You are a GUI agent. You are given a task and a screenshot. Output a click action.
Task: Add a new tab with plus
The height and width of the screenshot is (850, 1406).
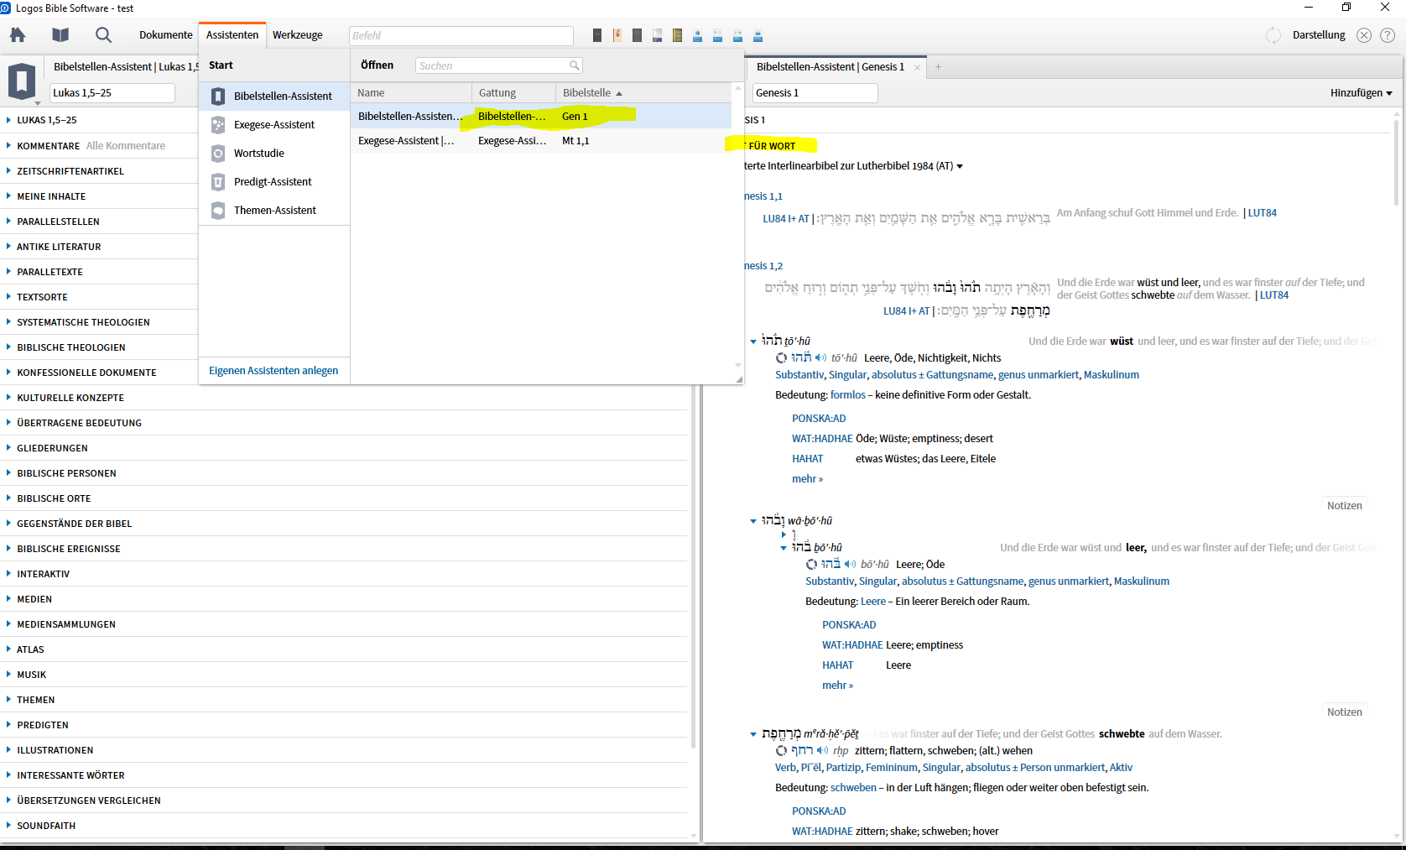(x=938, y=67)
